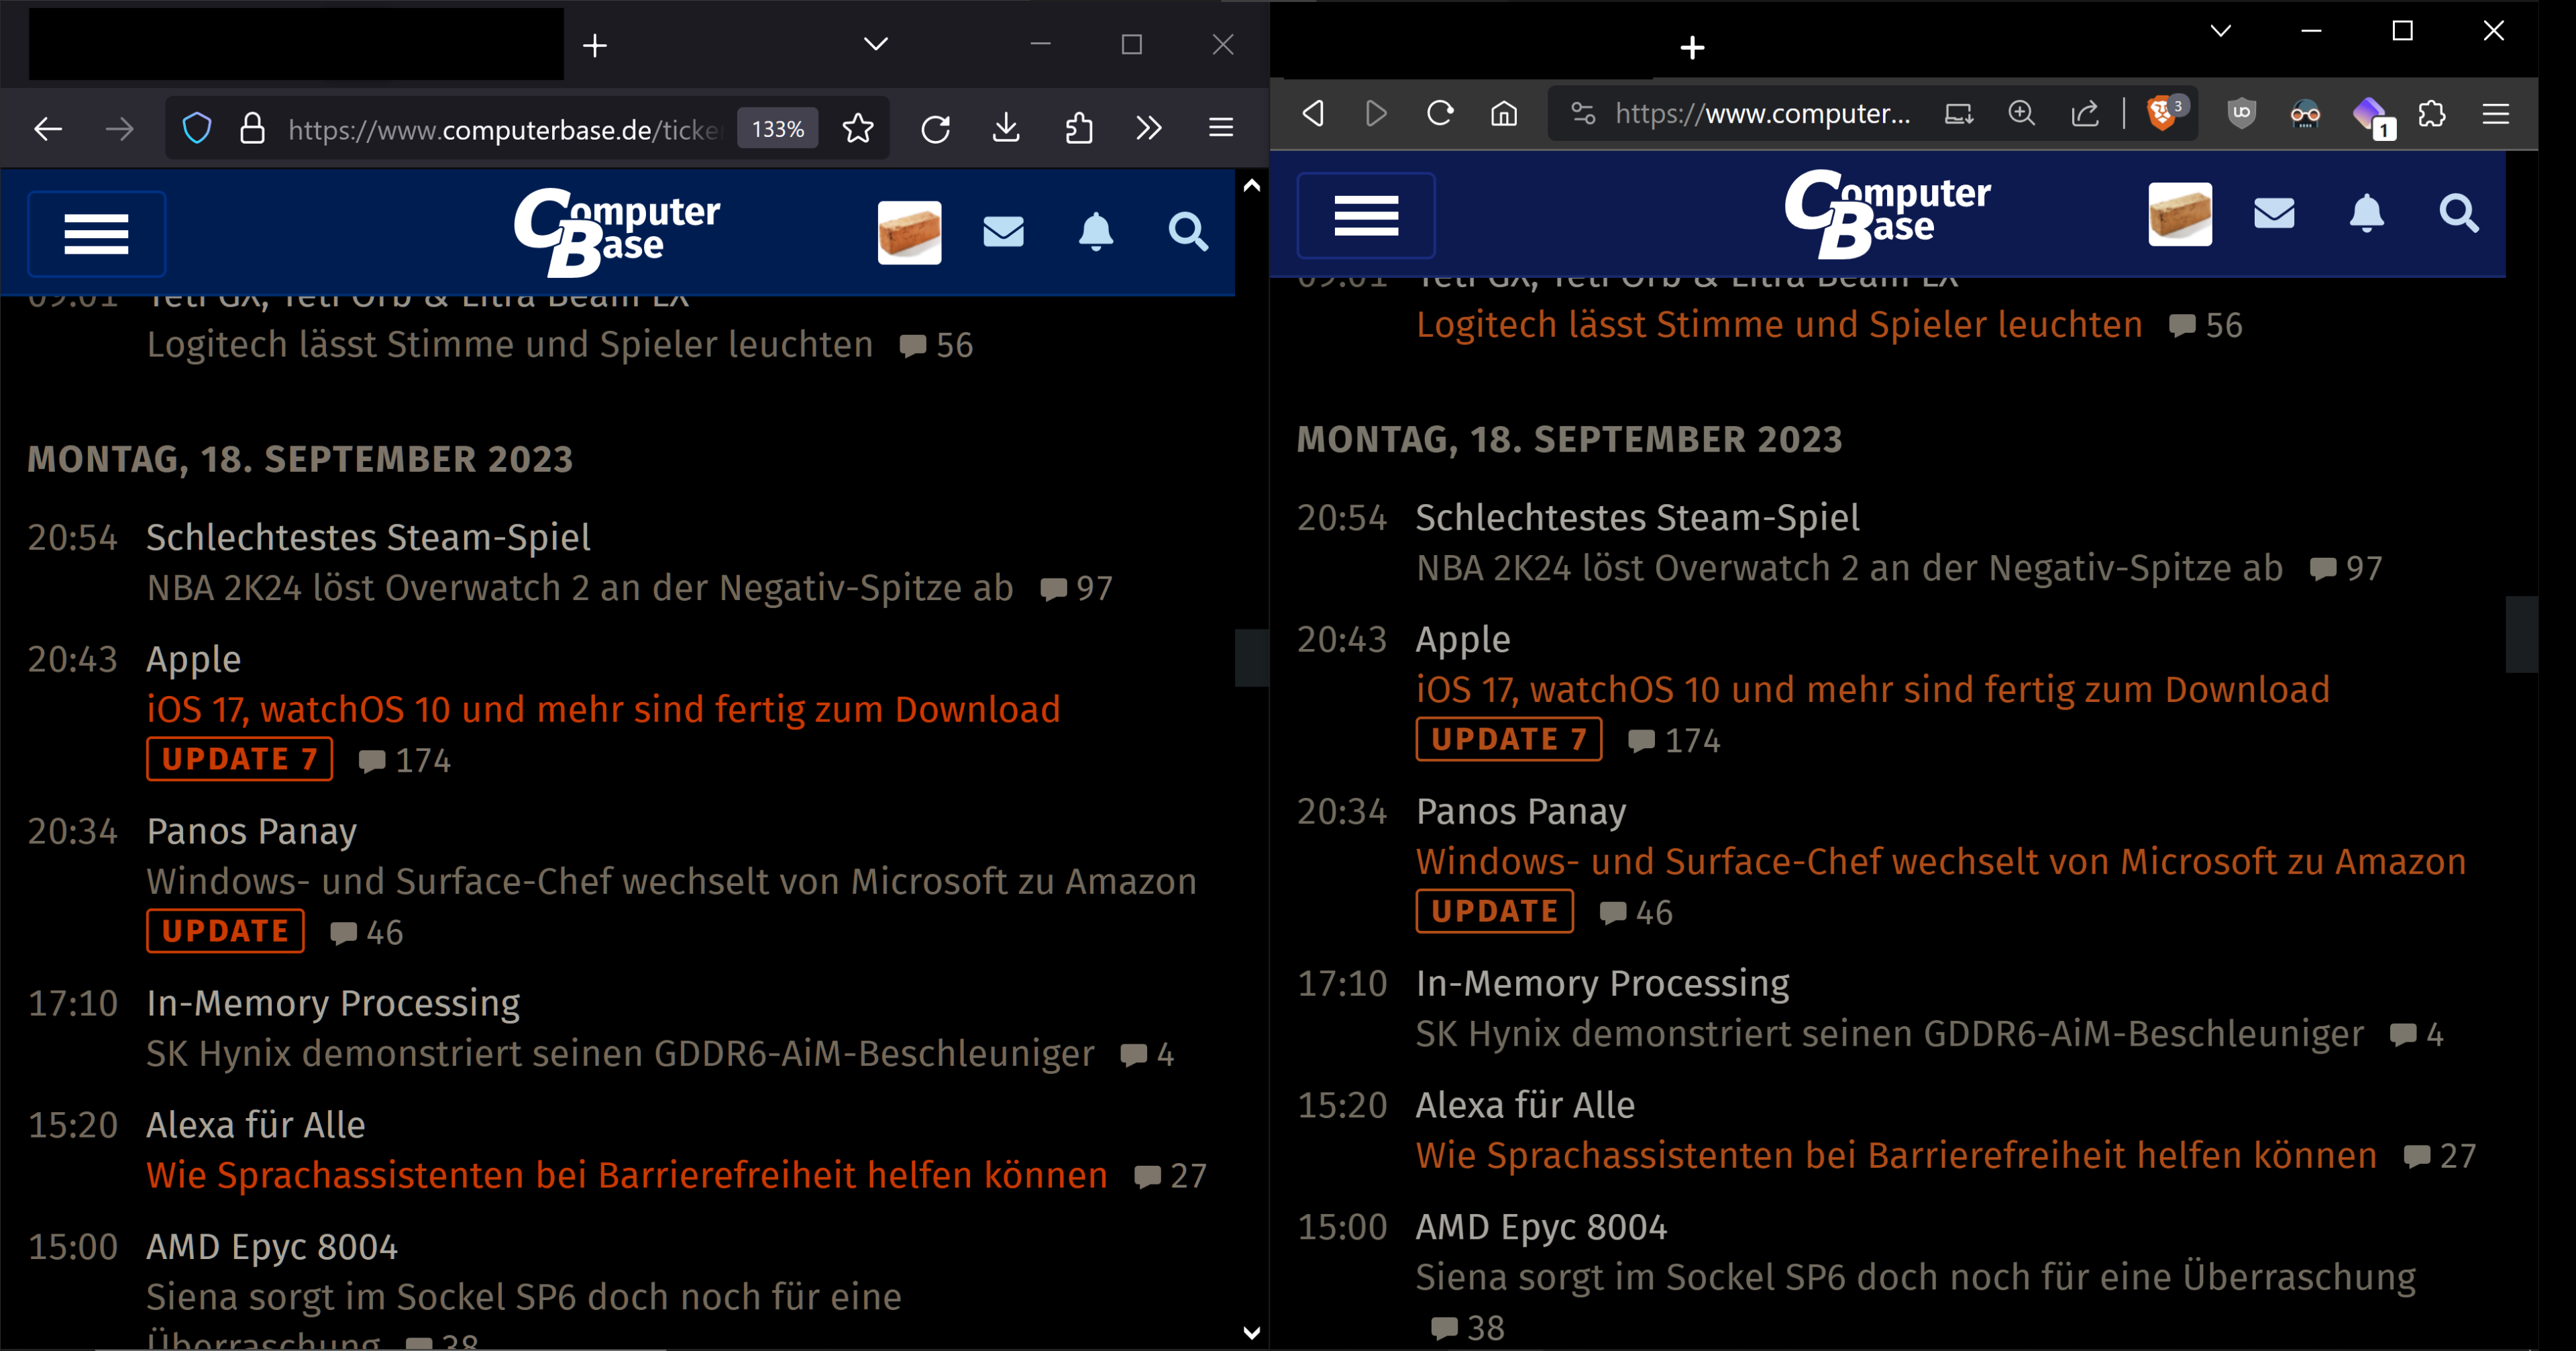The width and height of the screenshot is (2576, 1351).
Task: Open Firefox tracking protection shield icon
Action: [x=197, y=129]
